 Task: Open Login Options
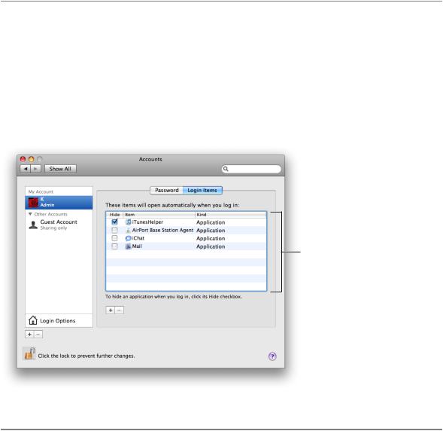coord(59,321)
